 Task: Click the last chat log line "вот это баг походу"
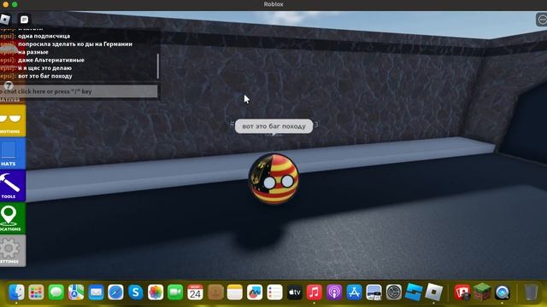[x=45, y=76]
